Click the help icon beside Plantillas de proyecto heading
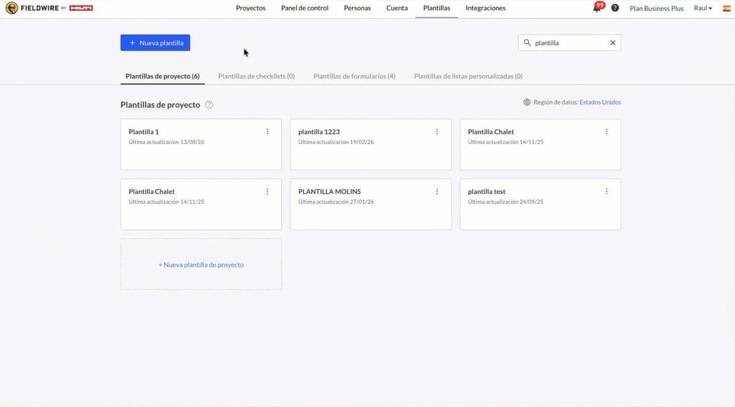Viewport: 735px width, 407px height. pyautogui.click(x=209, y=105)
